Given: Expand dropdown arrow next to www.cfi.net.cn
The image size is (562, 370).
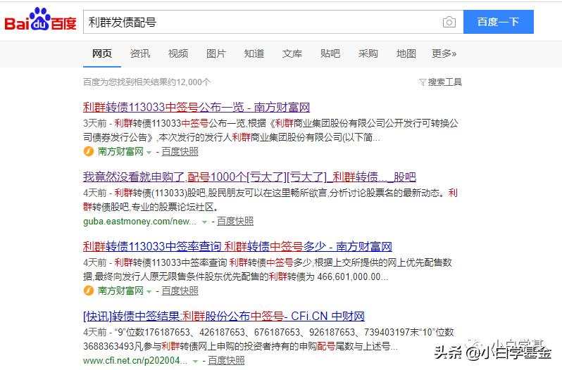Looking at the screenshot, I should 195,362.
